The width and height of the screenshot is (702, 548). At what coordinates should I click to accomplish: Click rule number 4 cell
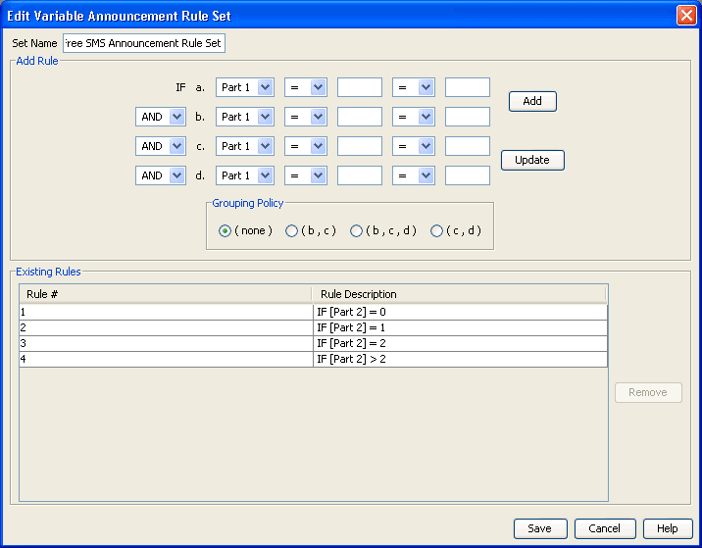point(166,359)
